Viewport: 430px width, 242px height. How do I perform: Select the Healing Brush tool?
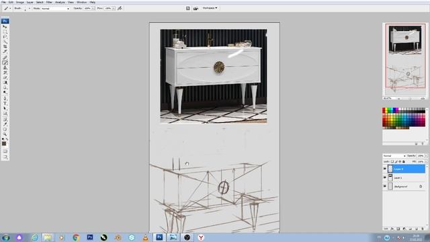pos(5,58)
